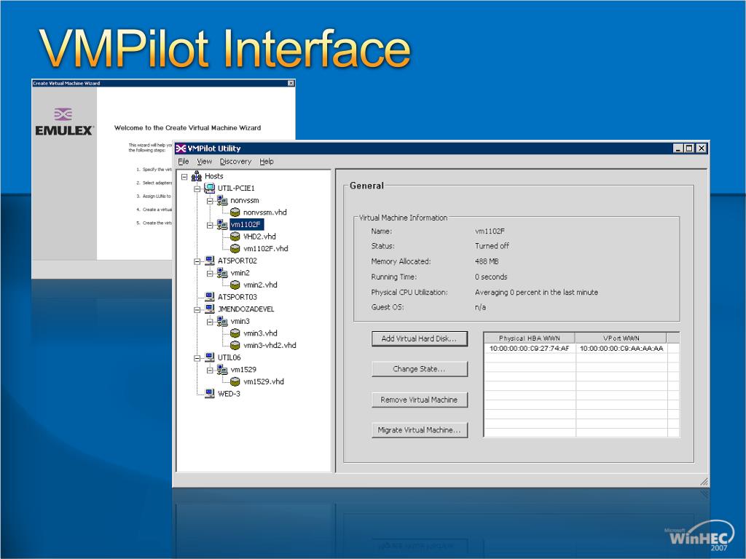Click the VPort WWN column header

(x=621, y=338)
